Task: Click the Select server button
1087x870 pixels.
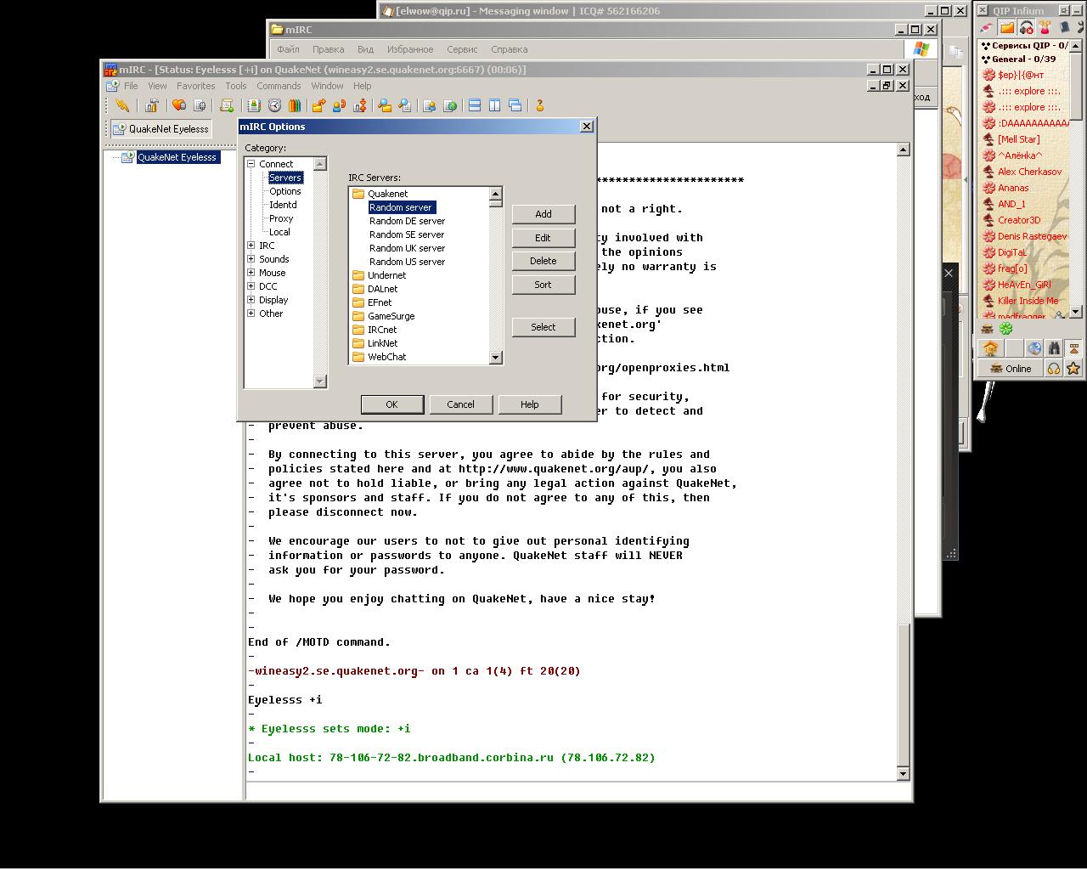Action: tap(543, 327)
